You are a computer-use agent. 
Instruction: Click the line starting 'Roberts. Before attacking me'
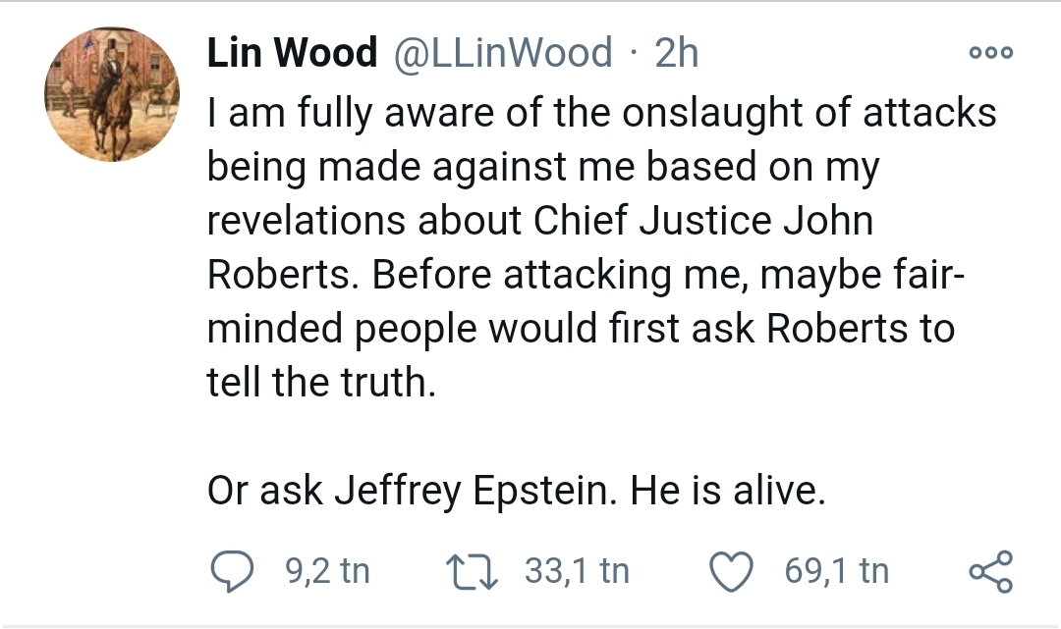coord(586,275)
